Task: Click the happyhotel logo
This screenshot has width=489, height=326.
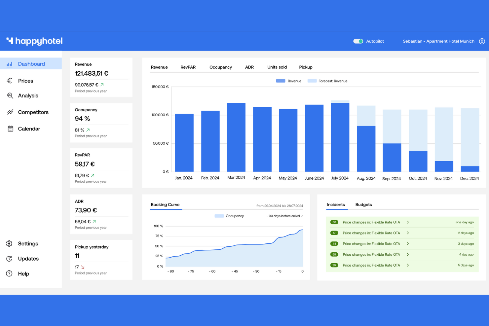Action: pos(34,41)
